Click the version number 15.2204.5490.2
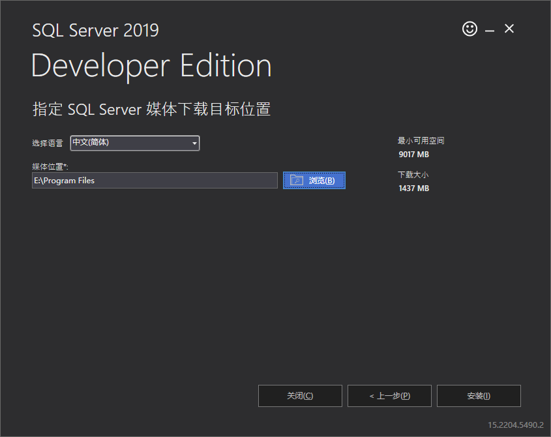The height and width of the screenshot is (437, 551). click(516, 425)
